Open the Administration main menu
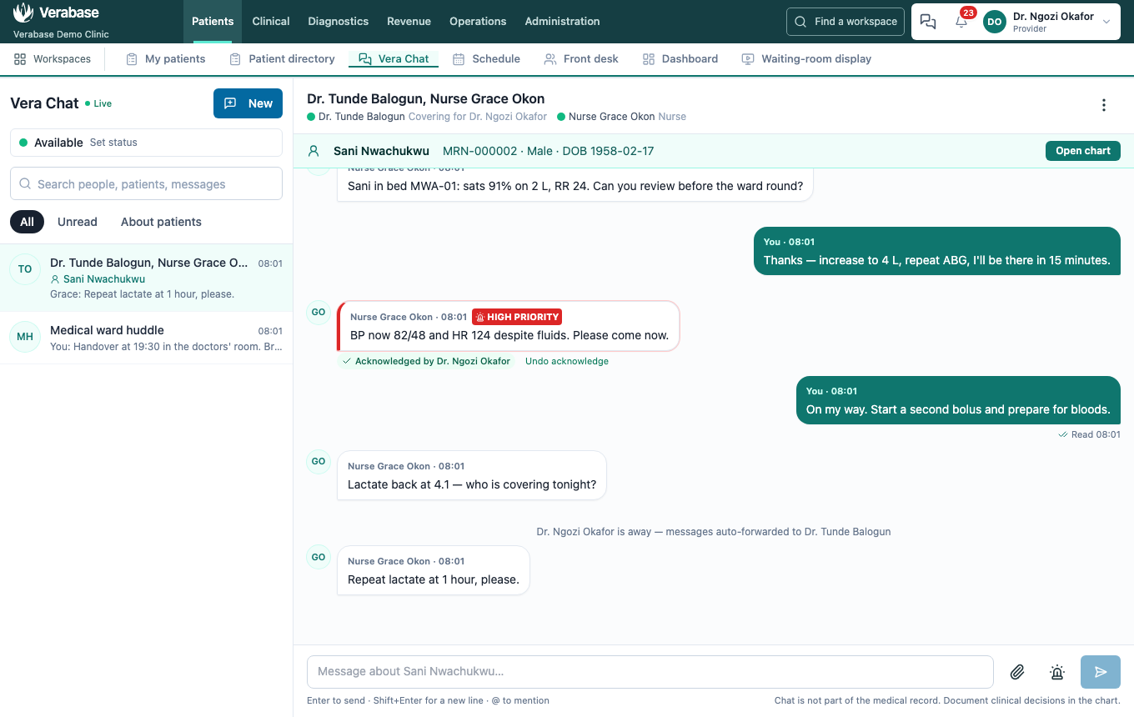The height and width of the screenshot is (717, 1134). coord(562,22)
